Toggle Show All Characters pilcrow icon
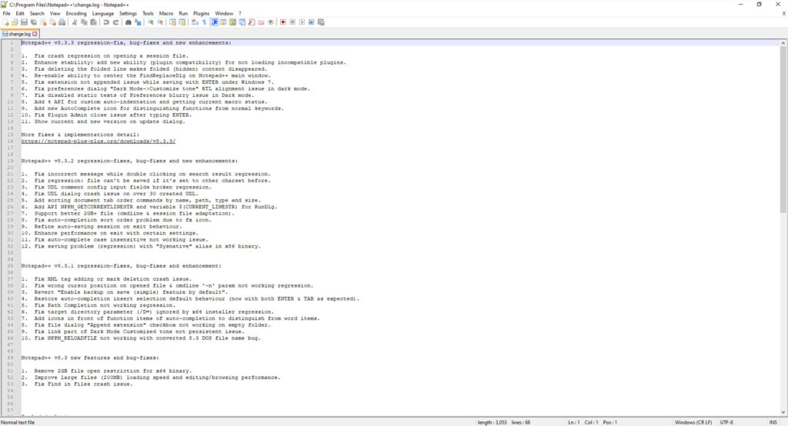 204,22
